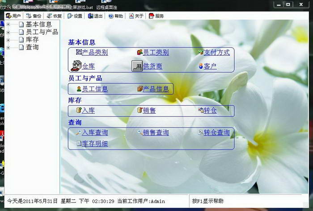The image size is (313, 211).
Task: Open the 销售 link
Action: click(x=149, y=111)
